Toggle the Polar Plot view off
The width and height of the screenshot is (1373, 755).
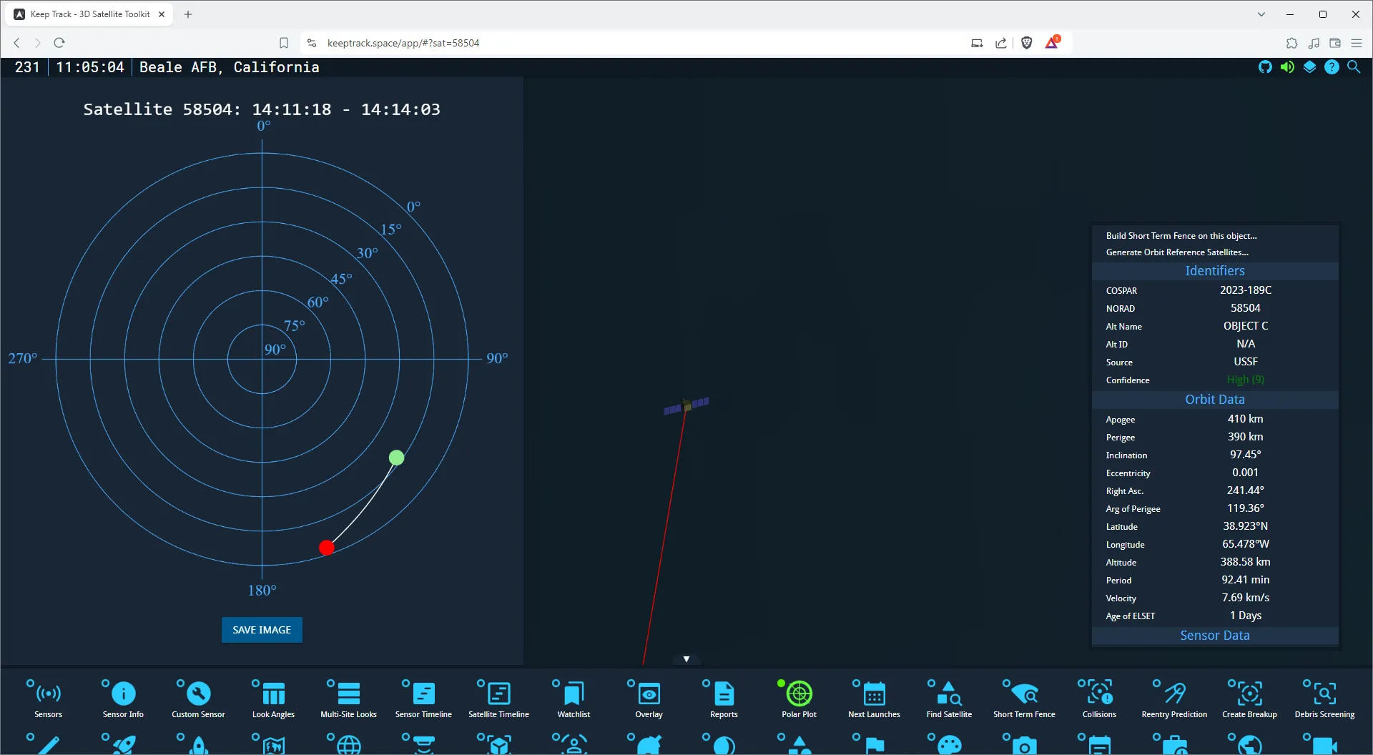(798, 697)
